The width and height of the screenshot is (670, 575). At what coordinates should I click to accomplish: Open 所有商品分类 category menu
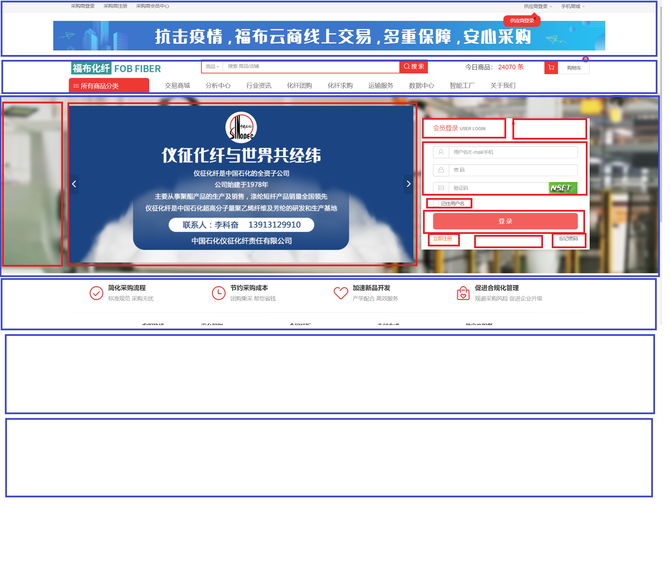click(x=109, y=86)
